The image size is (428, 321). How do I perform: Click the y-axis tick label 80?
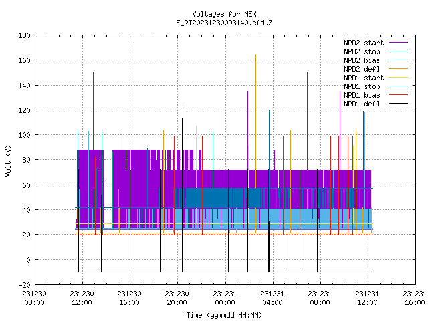[x=26, y=160]
